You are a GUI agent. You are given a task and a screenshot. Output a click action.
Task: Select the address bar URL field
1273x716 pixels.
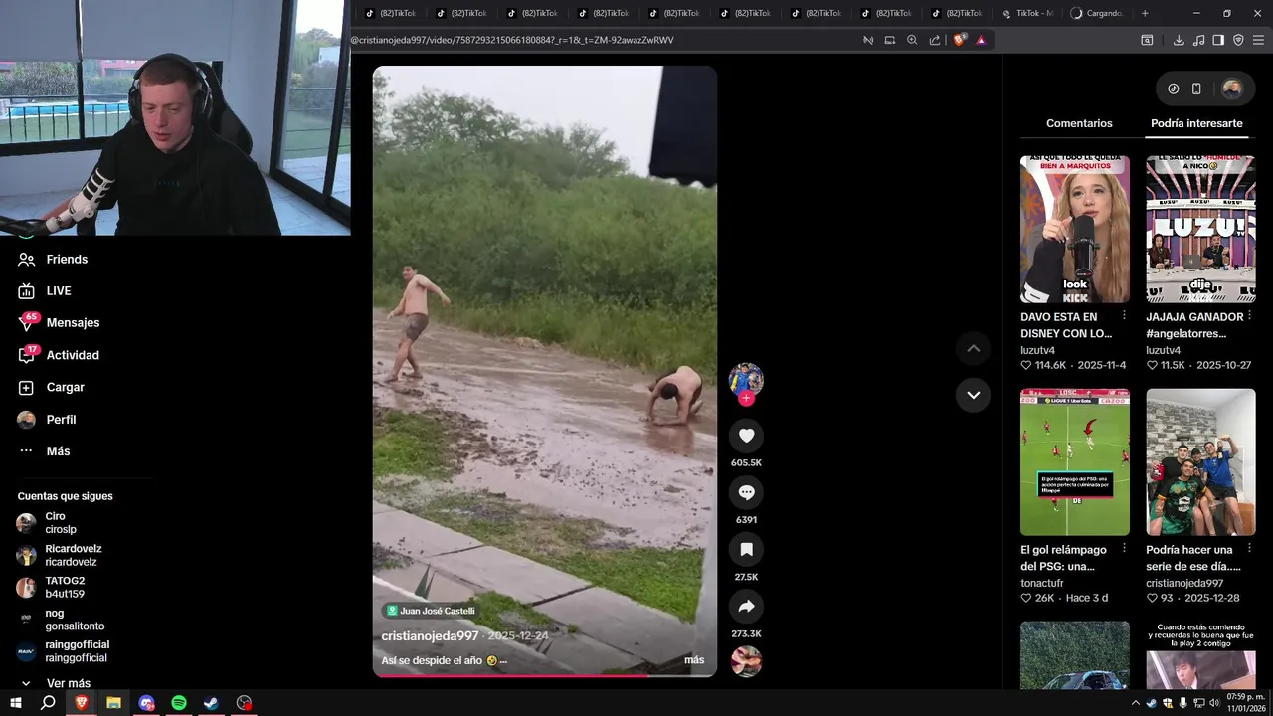coord(605,40)
